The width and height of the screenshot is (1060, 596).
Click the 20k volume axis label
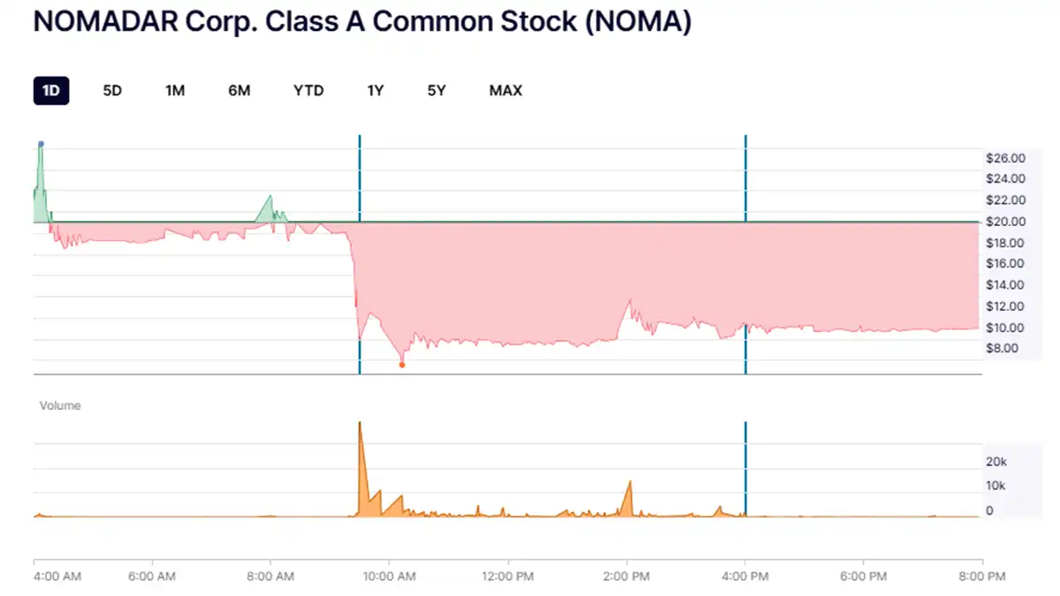point(996,461)
